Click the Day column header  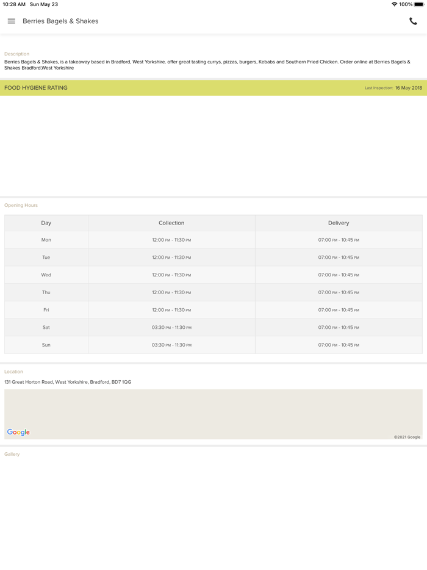click(46, 223)
